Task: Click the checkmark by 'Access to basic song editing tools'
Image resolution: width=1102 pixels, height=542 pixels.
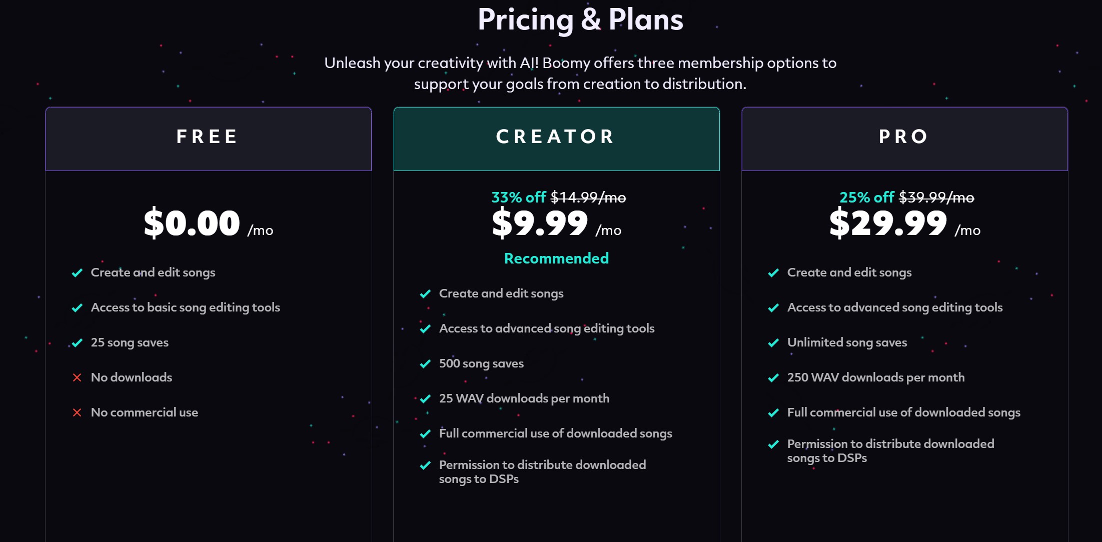Action: pyautogui.click(x=77, y=308)
